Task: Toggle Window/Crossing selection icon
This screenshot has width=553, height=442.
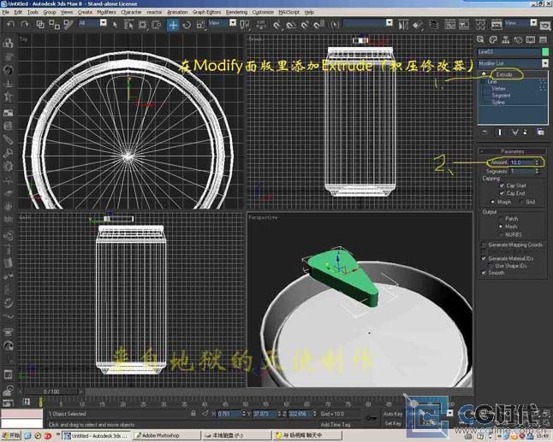Action: tap(156, 25)
